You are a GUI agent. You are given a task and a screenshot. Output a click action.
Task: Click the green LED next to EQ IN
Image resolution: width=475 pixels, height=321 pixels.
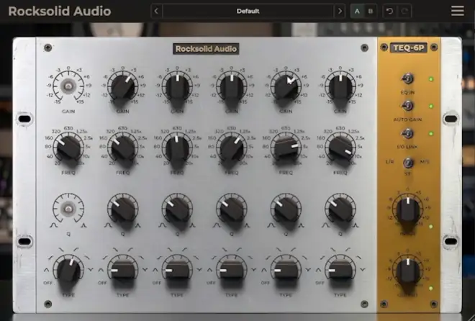coord(431,79)
